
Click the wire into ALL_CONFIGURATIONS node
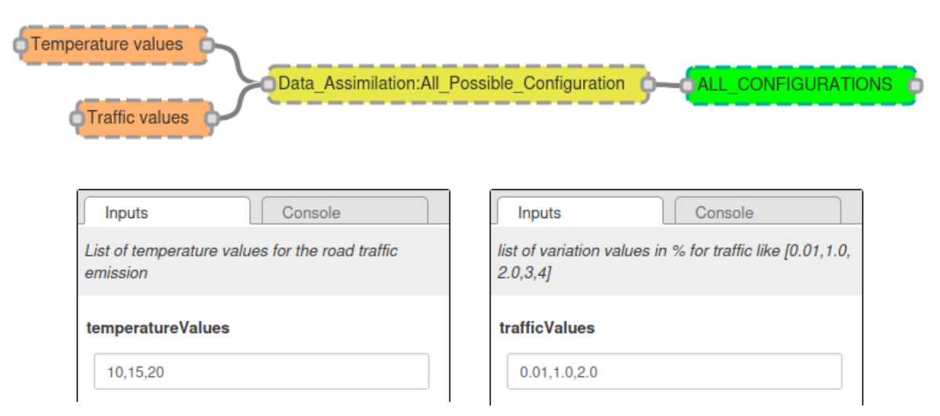point(668,84)
